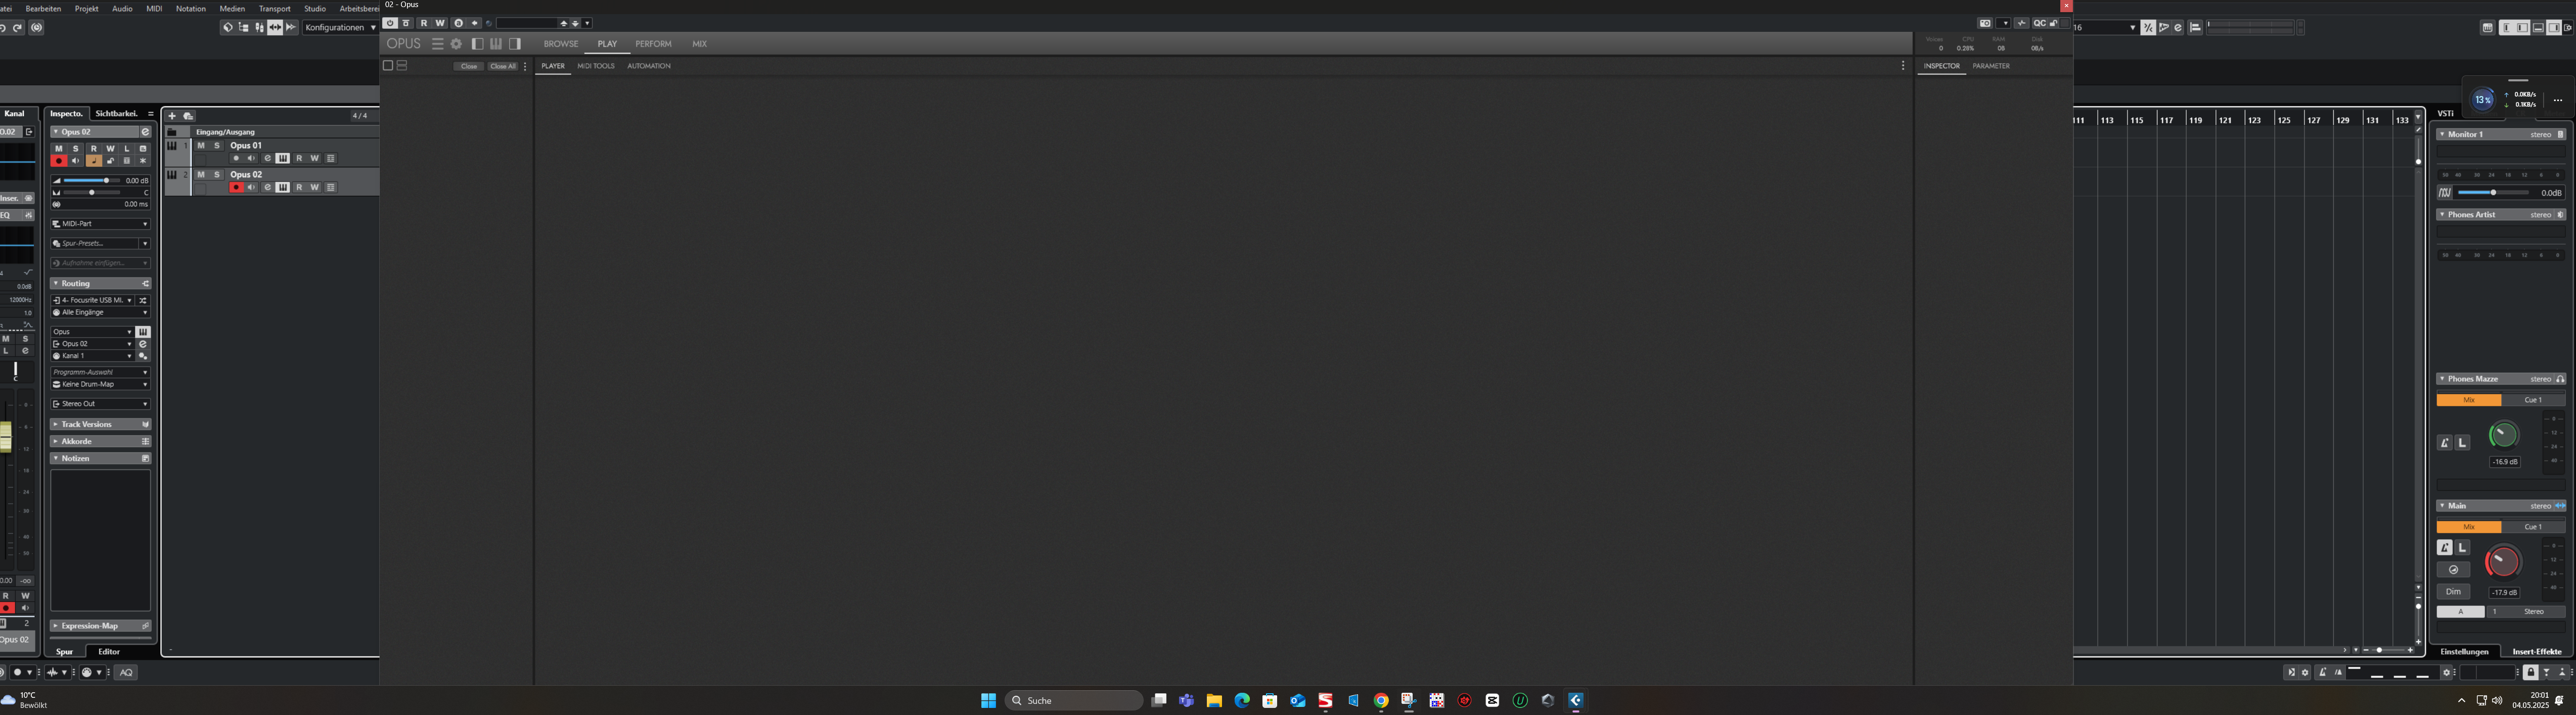Open the Transport menu
The width and height of the screenshot is (2576, 715).
pos(275,9)
